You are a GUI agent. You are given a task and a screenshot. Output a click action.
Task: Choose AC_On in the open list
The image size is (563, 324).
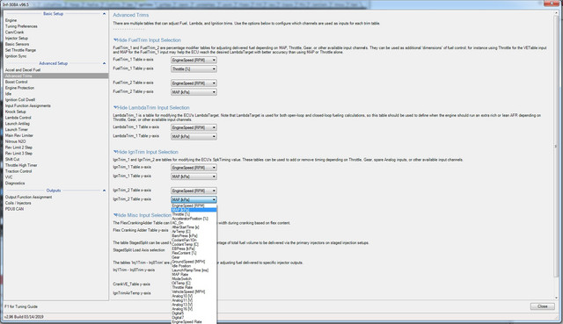[x=194, y=223]
